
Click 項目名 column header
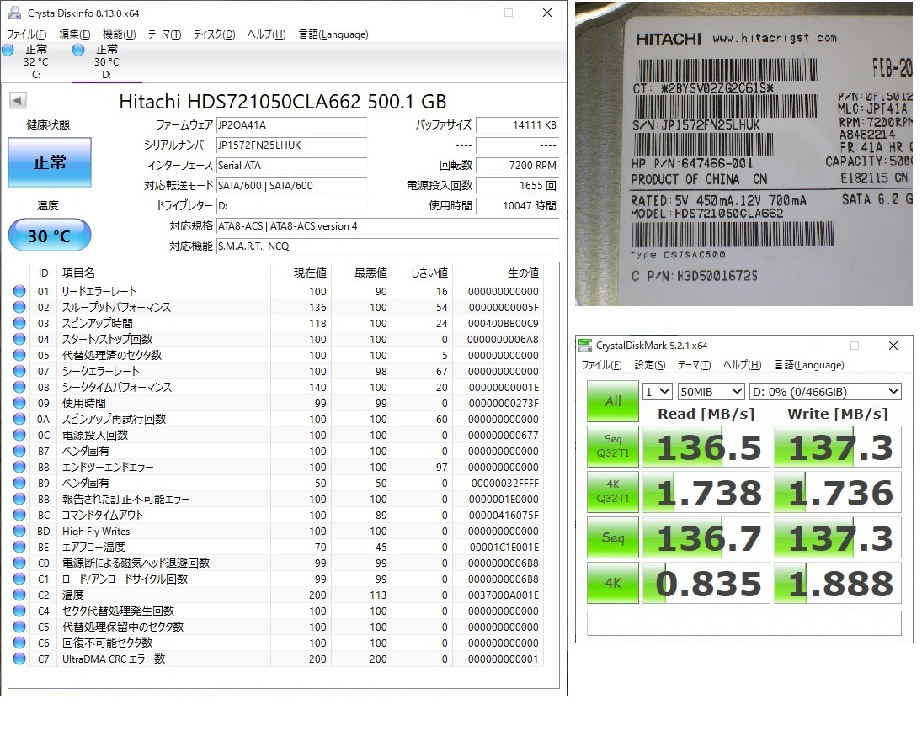(163, 272)
